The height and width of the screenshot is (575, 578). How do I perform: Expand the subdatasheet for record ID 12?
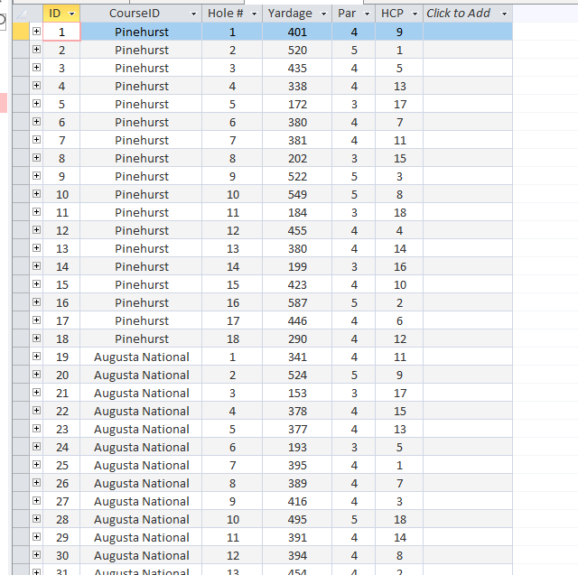[x=36, y=230]
